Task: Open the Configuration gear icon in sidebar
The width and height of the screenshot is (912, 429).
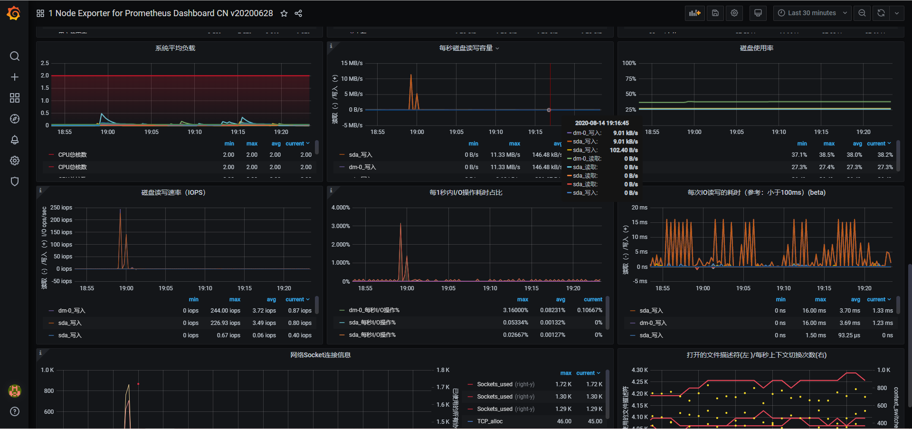Action: click(x=15, y=161)
